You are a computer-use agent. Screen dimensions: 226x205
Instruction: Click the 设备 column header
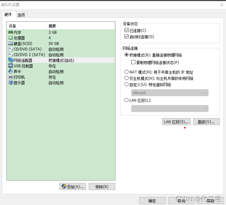27,26
